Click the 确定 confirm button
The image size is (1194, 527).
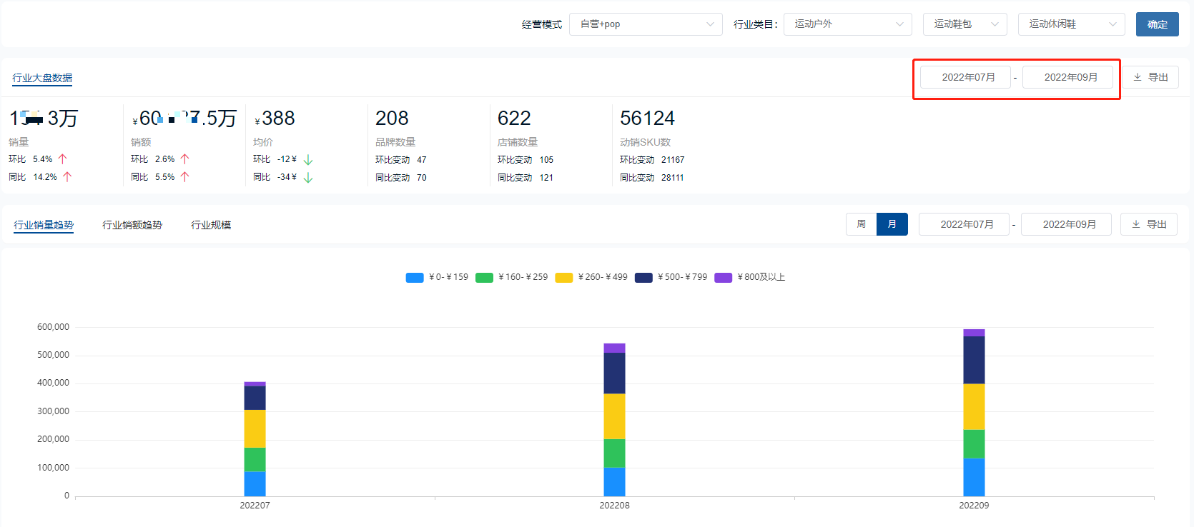click(1157, 24)
